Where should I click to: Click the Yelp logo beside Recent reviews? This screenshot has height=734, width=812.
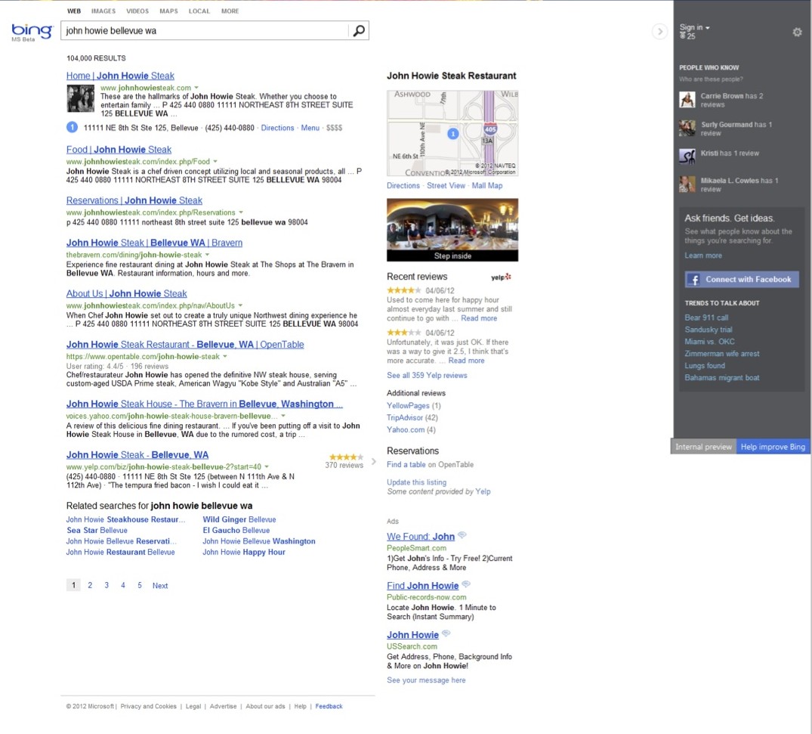tap(501, 277)
